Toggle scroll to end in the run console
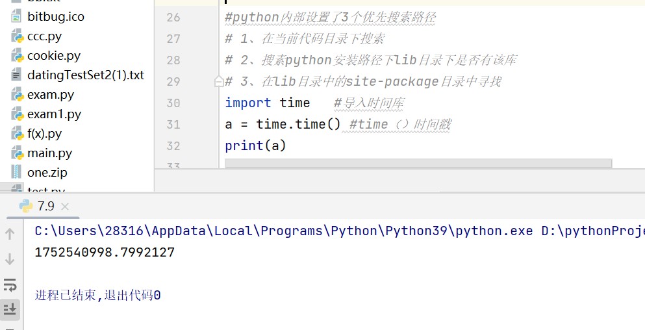 pos(10,309)
